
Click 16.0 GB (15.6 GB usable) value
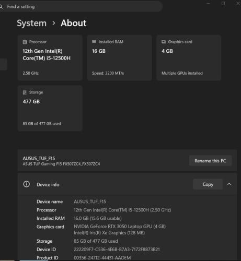pos(98,218)
